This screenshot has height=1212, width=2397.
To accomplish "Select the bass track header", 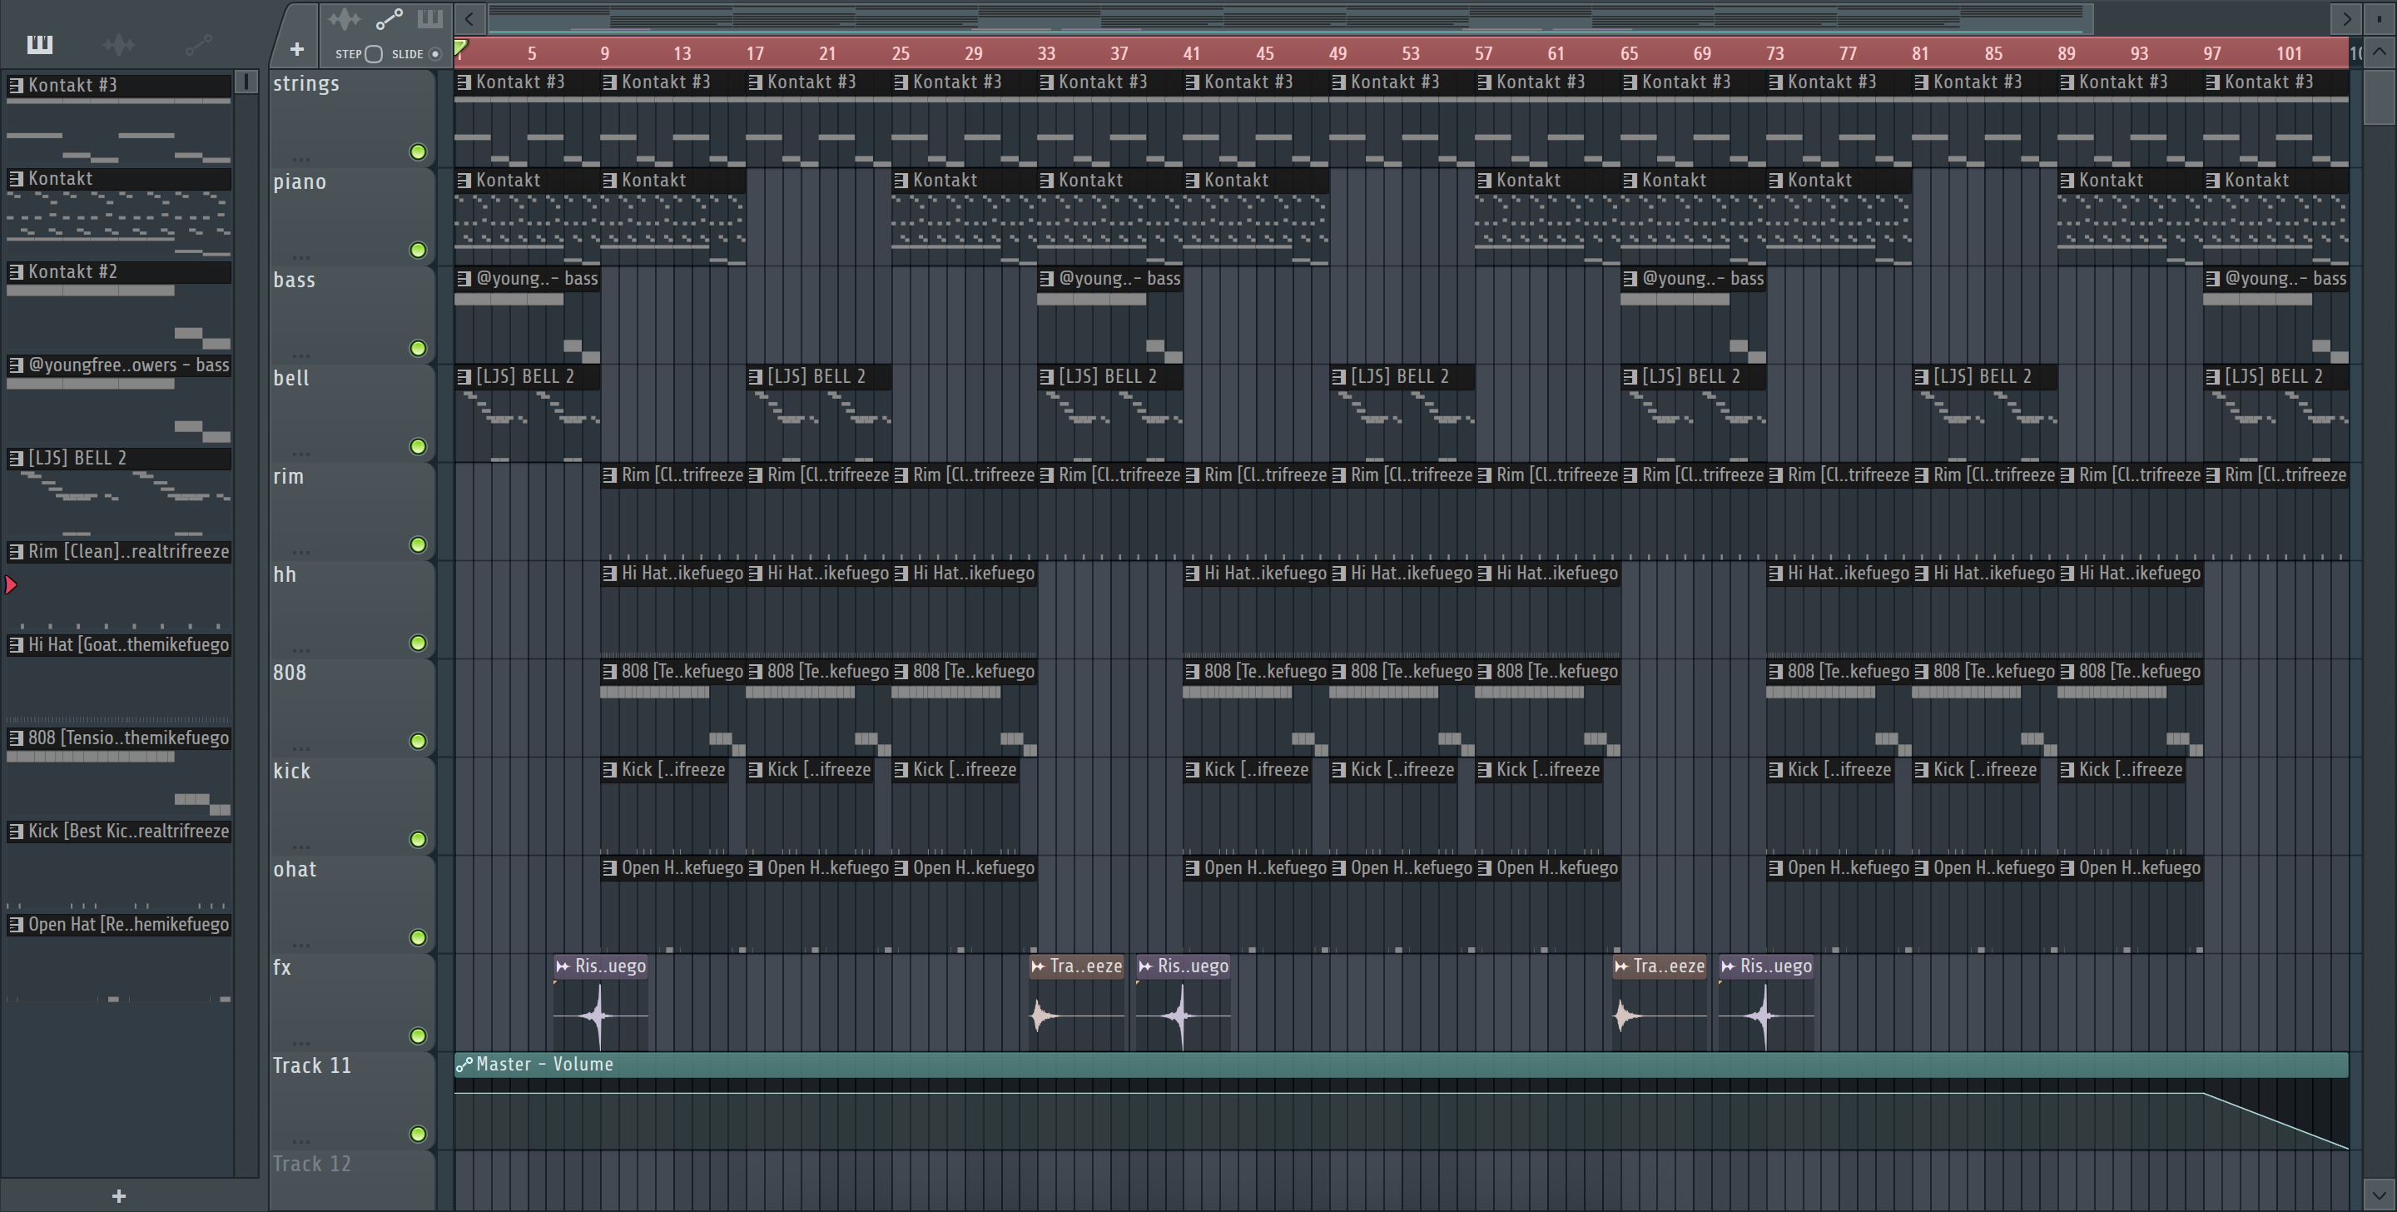I will pyautogui.click(x=352, y=315).
